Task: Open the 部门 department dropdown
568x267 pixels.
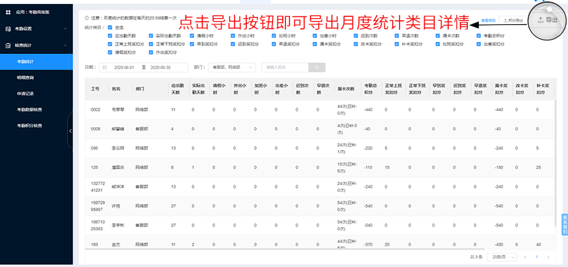Action: [232, 68]
